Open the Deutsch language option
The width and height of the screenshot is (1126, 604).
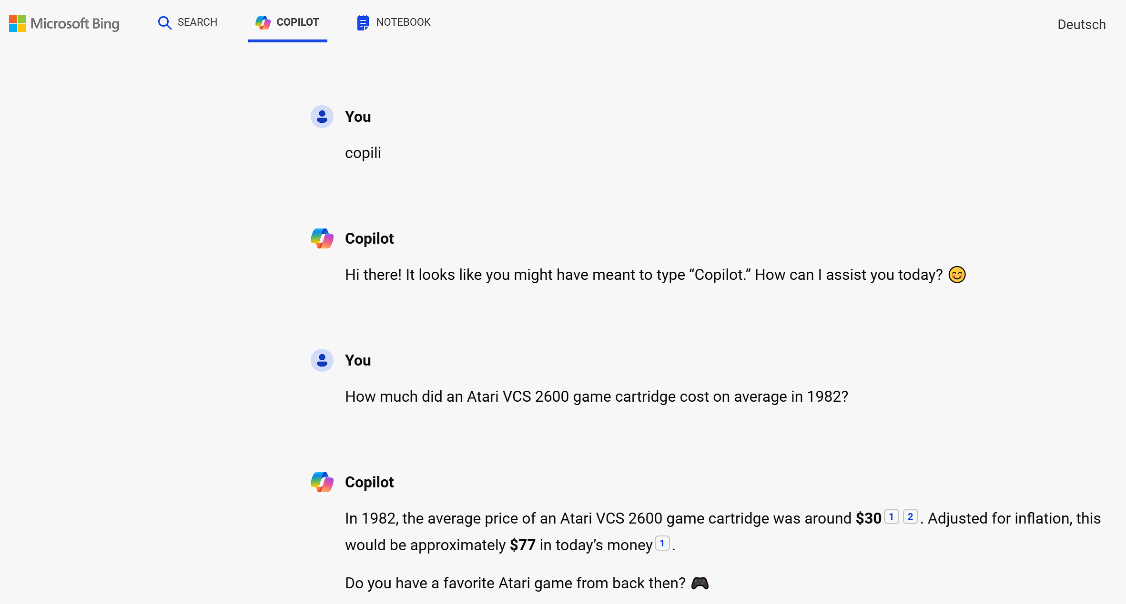click(1081, 24)
